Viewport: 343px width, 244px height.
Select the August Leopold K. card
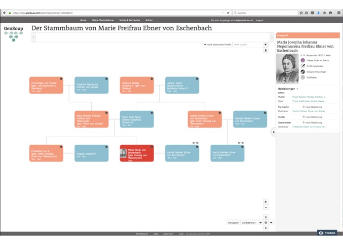coord(91,153)
